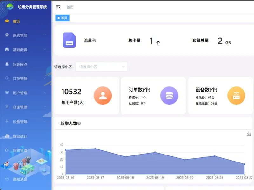254x190 pixels.
Task: Click the download icon above the chart
Action: (x=249, y=134)
